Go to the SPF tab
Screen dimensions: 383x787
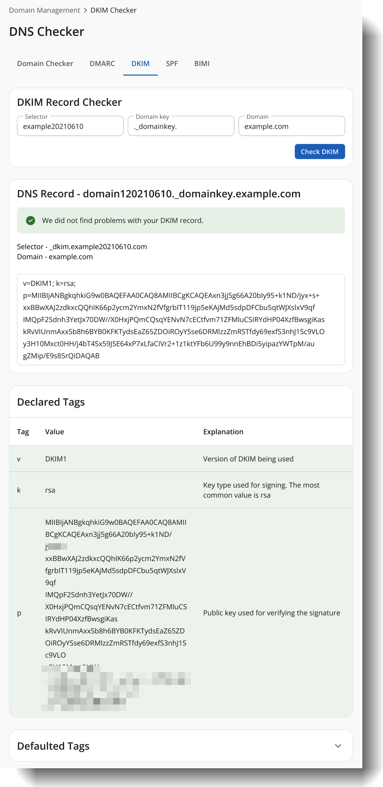tap(172, 64)
